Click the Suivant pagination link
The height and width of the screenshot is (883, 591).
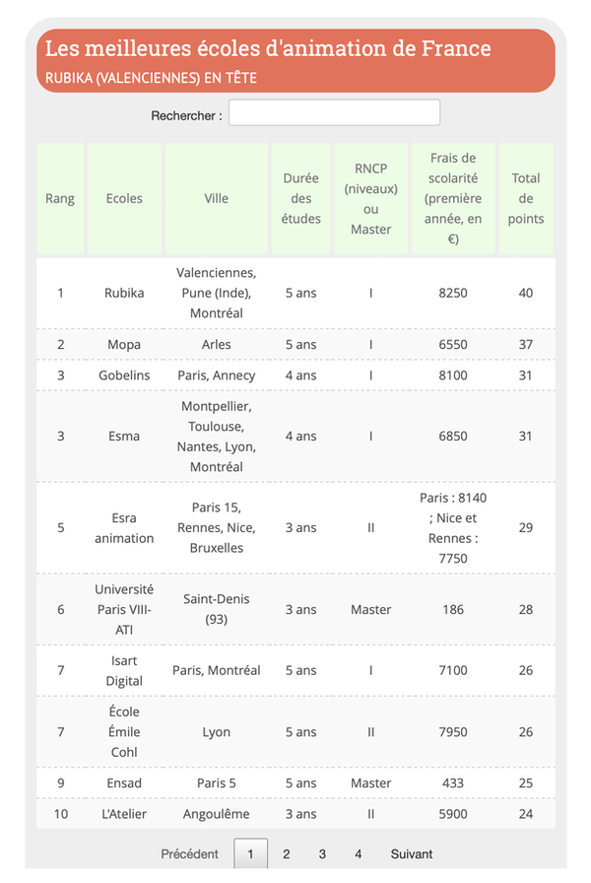tap(412, 853)
